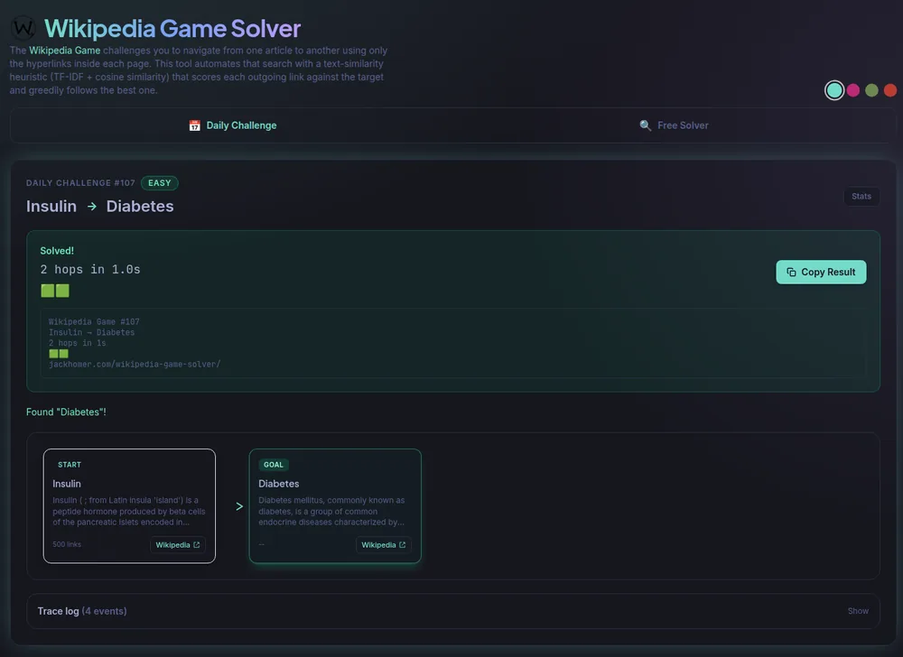Open the Diabetes article Wikipedia link
Screen dimensions: 903x657
pos(384,545)
